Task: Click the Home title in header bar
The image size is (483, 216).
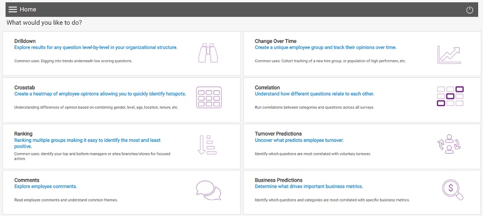Action: [28, 10]
